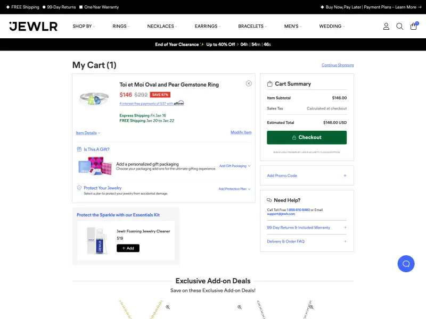Image resolution: width=426 pixels, height=319 pixels.
Task: Remove the ring with the X icon
Action: click(x=249, y=83)
